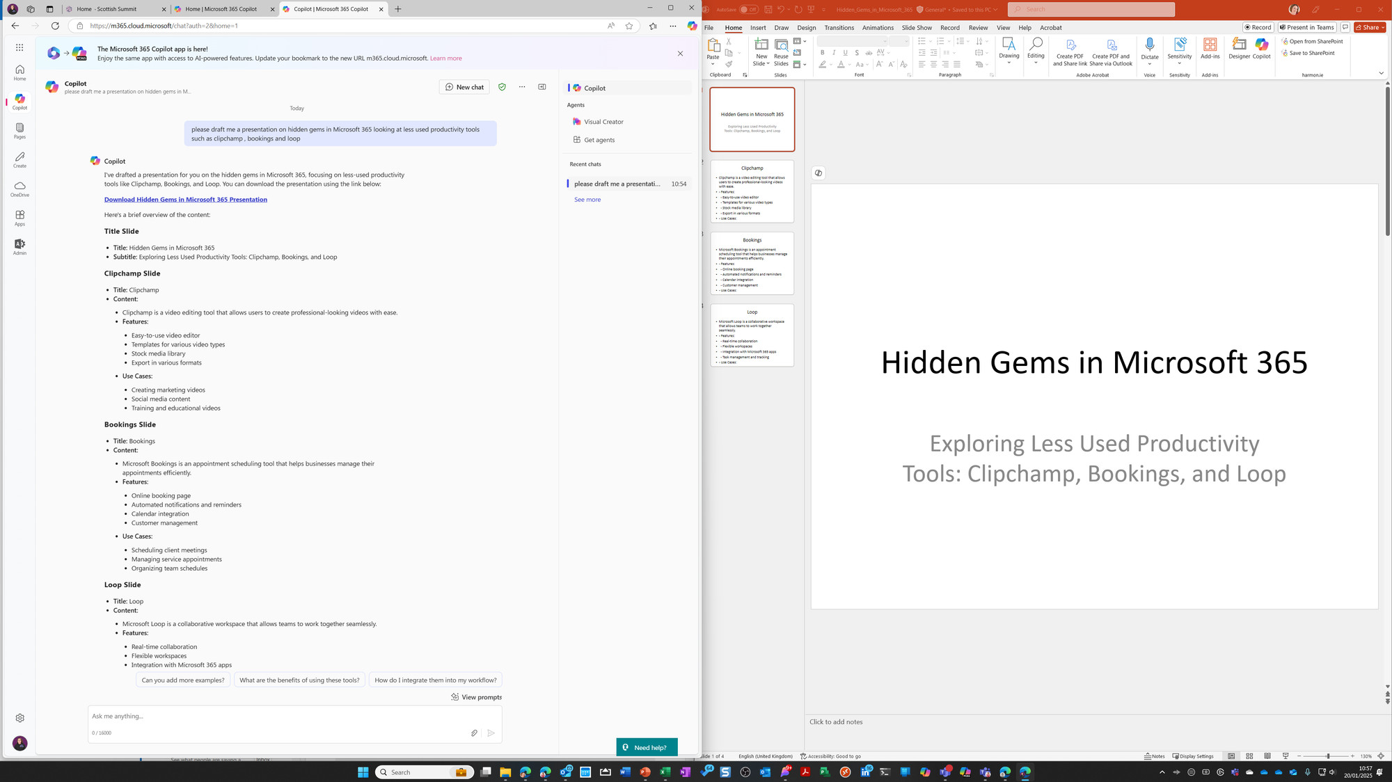This screenshot has width=1392, height=782.
Task: Toggle Notes pane in PowerPoint status bar
Action: 1155,756
